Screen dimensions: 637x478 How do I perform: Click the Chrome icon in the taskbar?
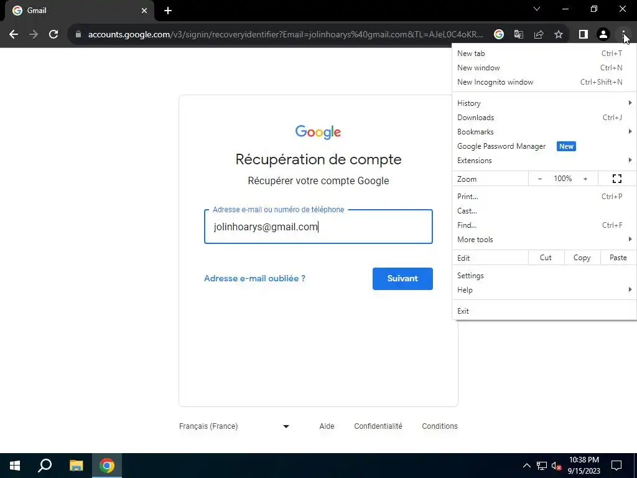point(107,466)
